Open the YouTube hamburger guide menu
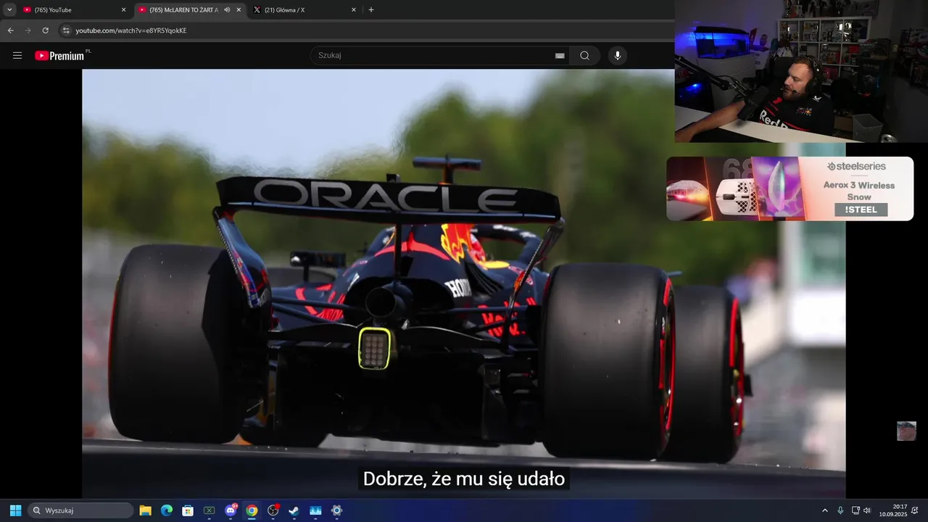Screen dimensions: 928x522 tap(17, 55)
